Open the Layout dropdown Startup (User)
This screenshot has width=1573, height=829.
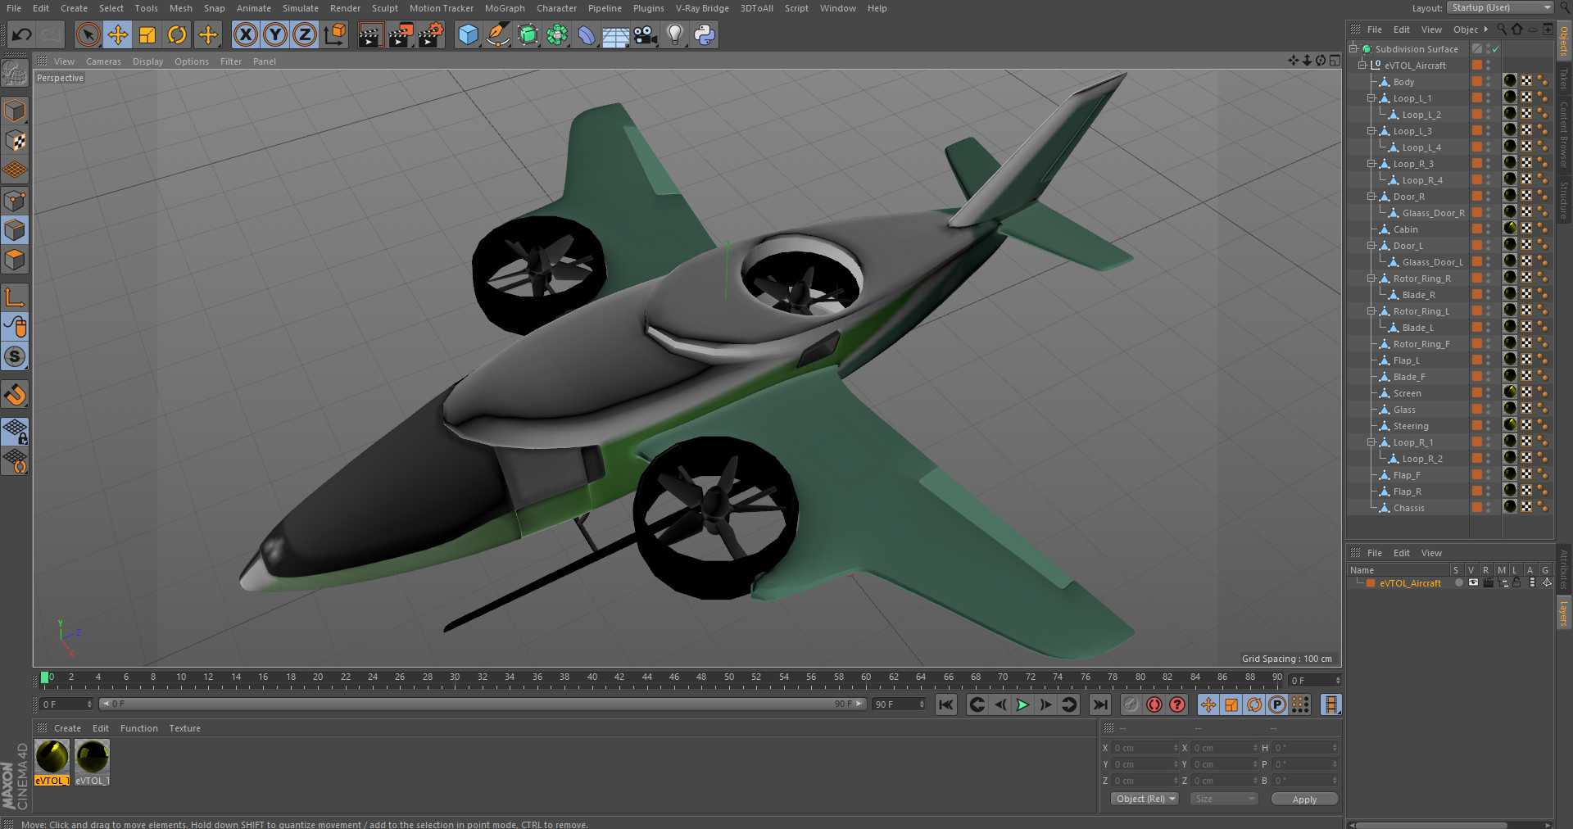1500,7
